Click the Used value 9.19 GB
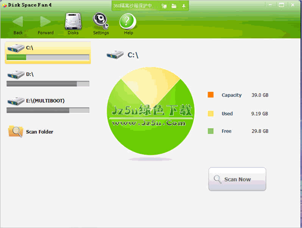The width and height of the screenshot is (302, 228). point(260,114)
